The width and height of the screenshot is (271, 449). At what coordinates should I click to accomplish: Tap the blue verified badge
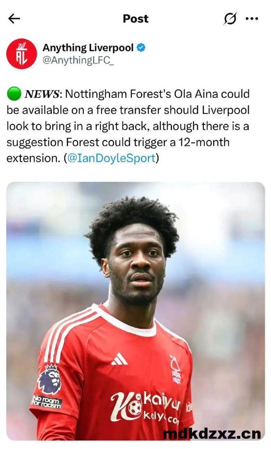click(140, 48)
